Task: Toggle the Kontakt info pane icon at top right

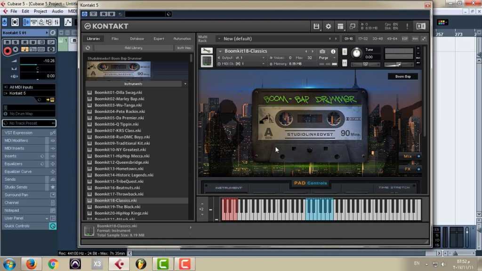Action: click(421, 26)
